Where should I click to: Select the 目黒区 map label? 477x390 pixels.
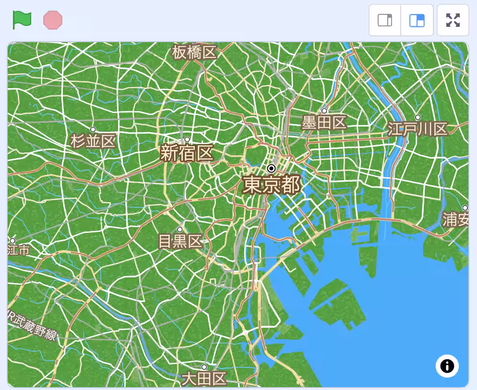pos(180,241)
